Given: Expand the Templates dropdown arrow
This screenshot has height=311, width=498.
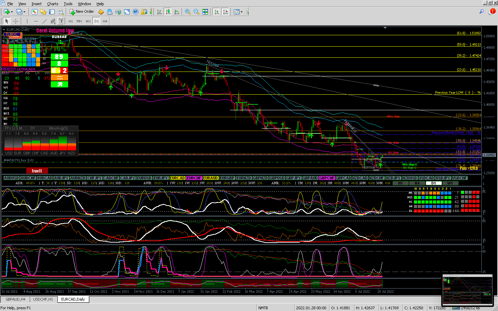Looking at the screenshot, I should [x=241, y=12].
